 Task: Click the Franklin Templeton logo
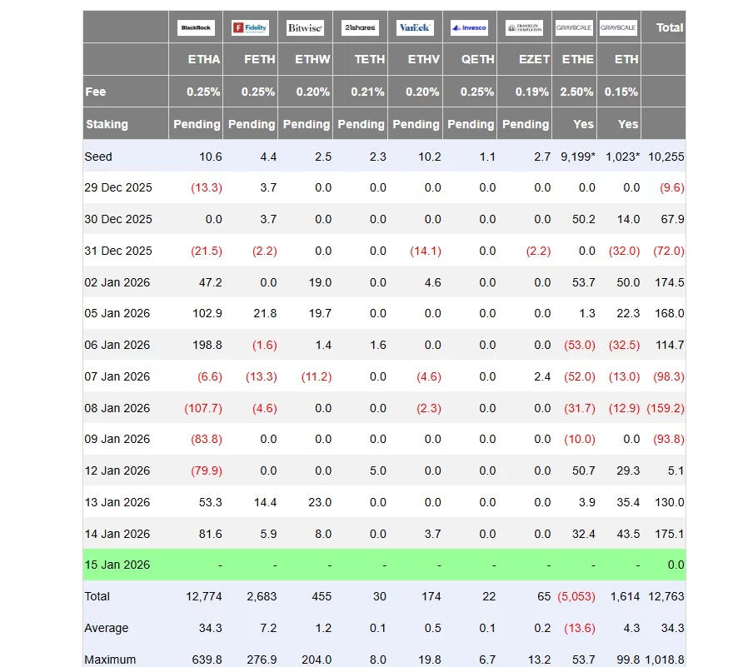[524, 28]
